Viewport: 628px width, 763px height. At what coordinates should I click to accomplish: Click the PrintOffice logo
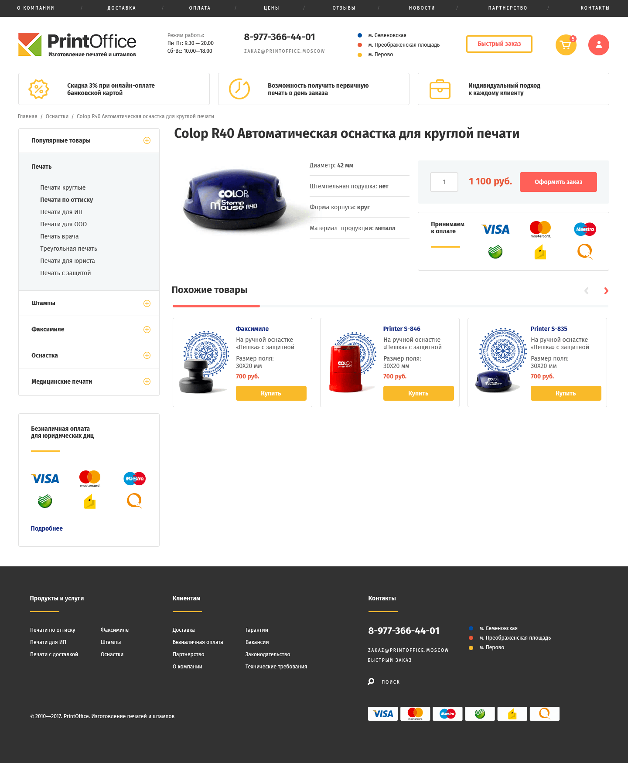point(77,45)
